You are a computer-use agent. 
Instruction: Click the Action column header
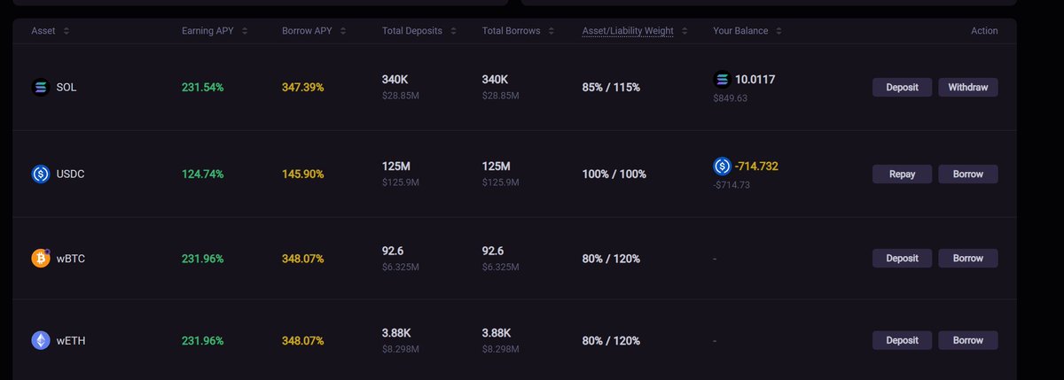(984, 31)
